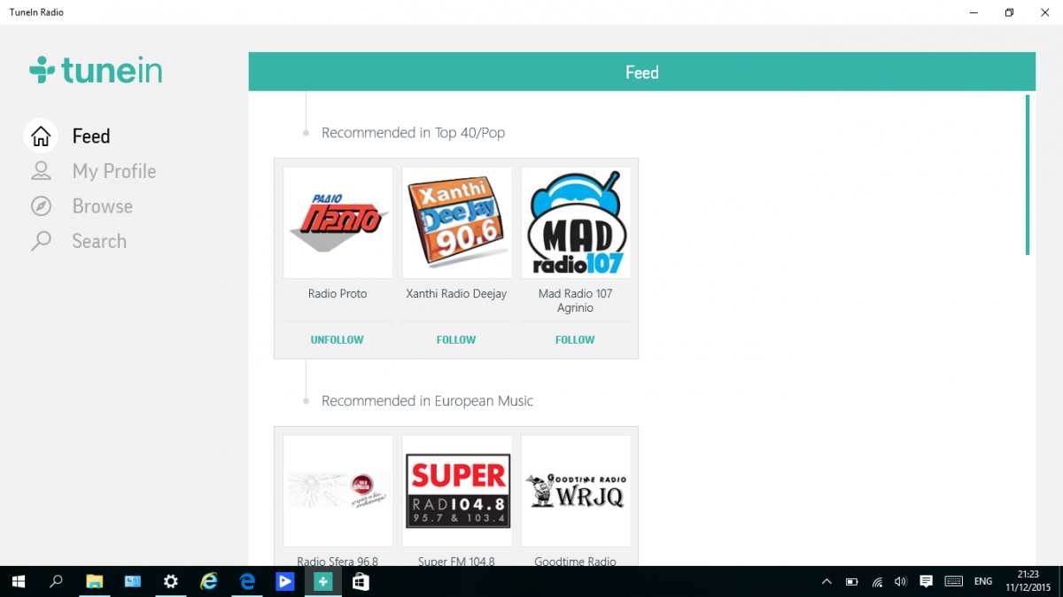Image resolution: width=1063 pixels, height=597 pixels.
Task: Open the Goodtime Radio WRJQ thumbnail
Action: click(576, 491)
